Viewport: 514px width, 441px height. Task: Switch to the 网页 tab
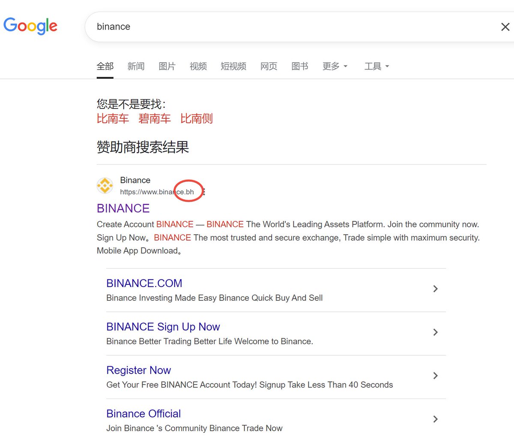[x=269, y=66]
